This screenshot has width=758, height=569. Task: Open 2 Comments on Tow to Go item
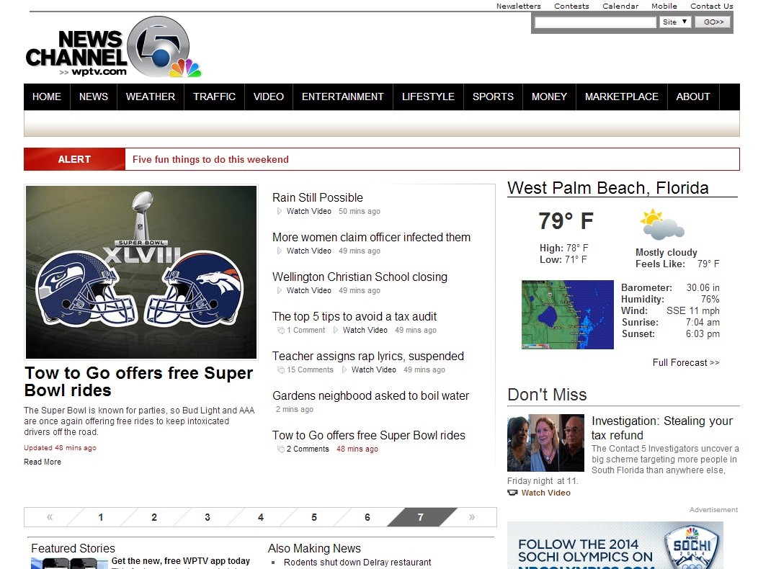[x=308, y=449]
